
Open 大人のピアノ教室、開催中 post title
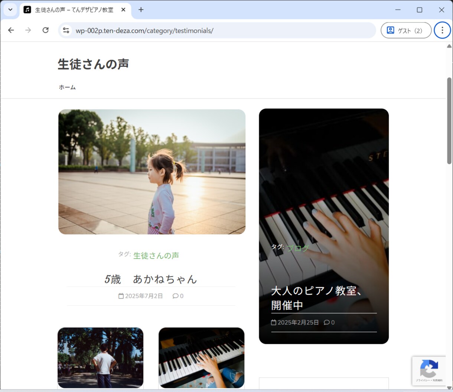[x=317, y=298]
